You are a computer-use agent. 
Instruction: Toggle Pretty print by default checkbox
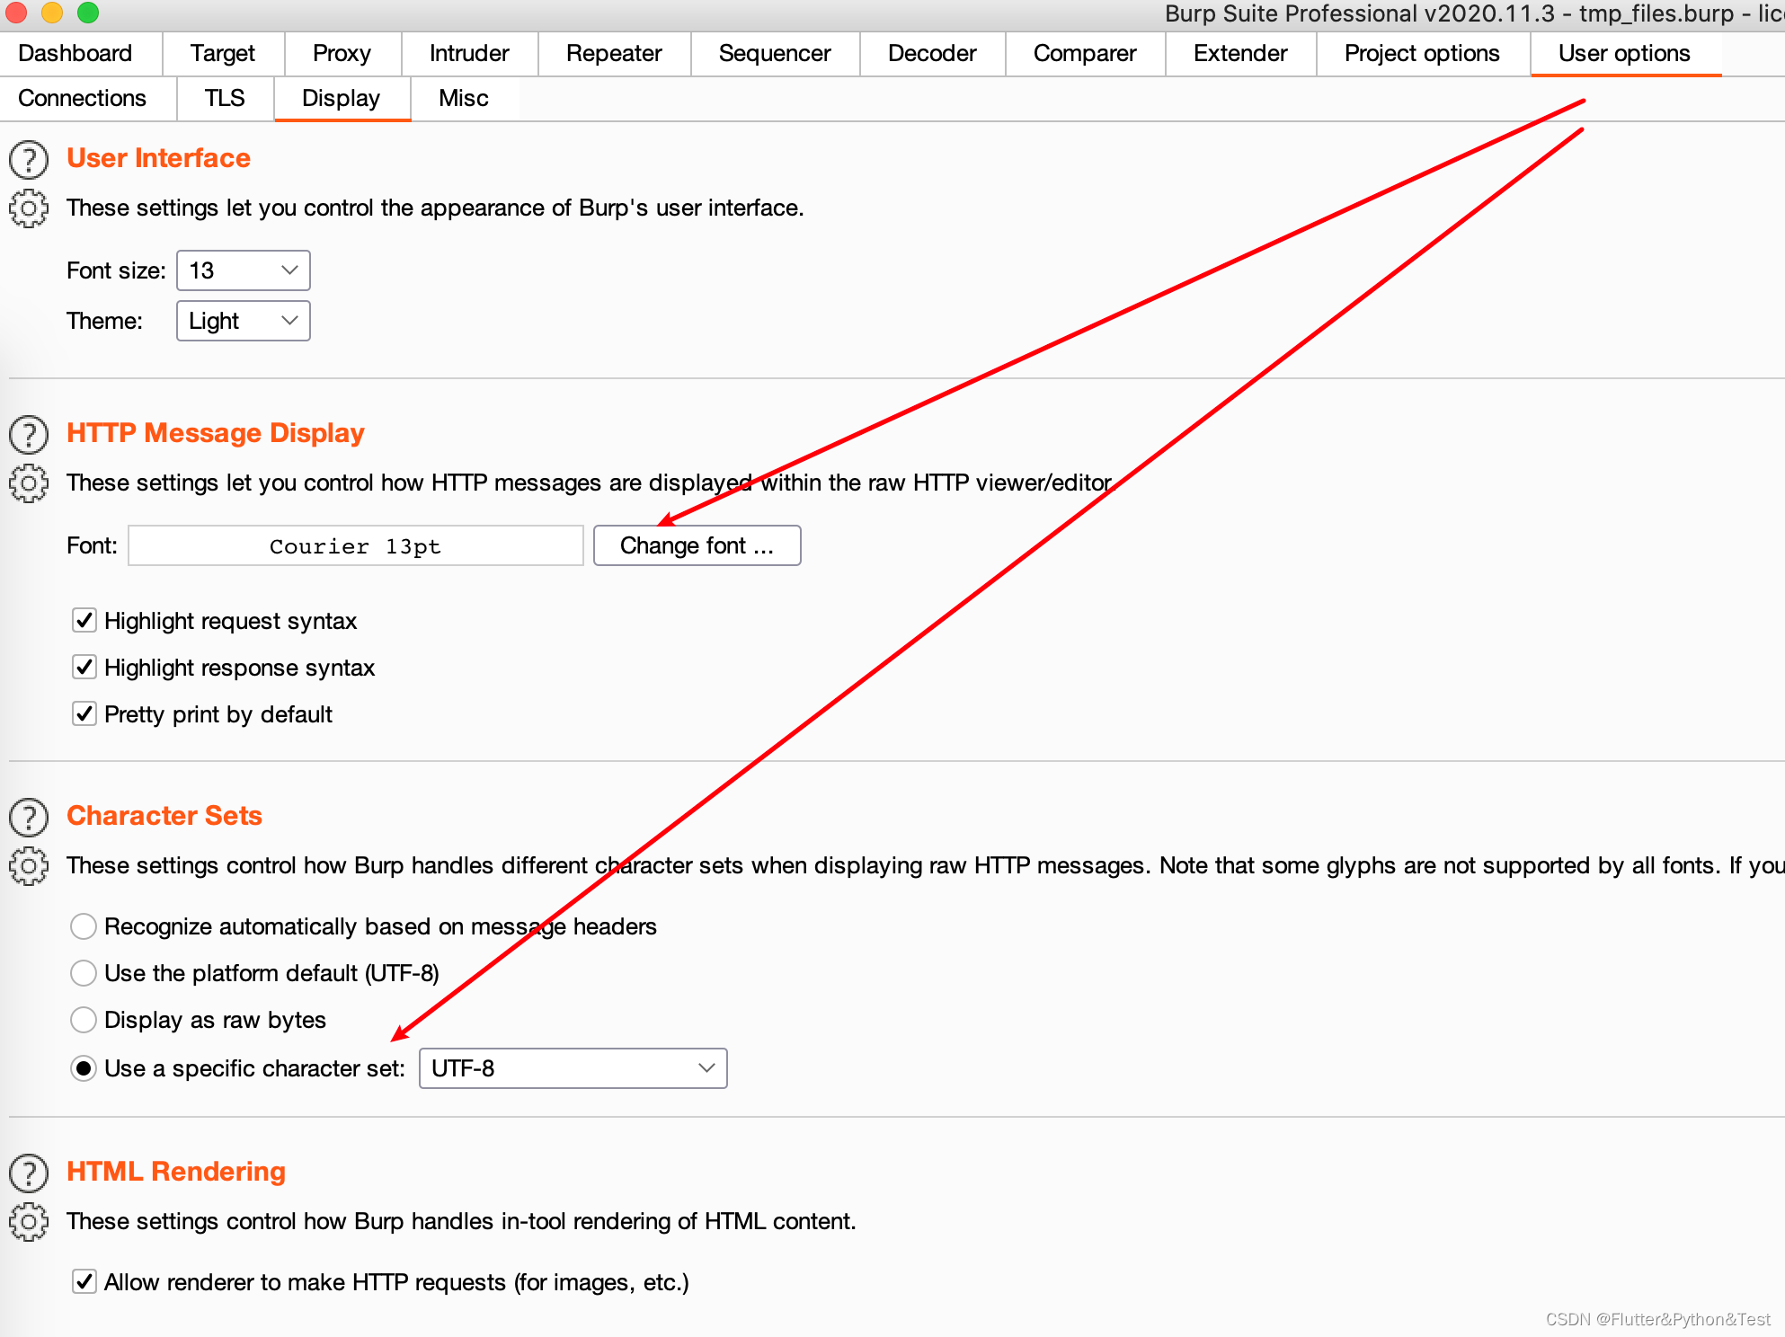(84, 713)
